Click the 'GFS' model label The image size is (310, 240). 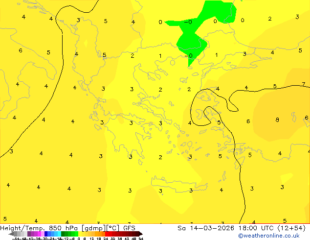coord(129,228)
